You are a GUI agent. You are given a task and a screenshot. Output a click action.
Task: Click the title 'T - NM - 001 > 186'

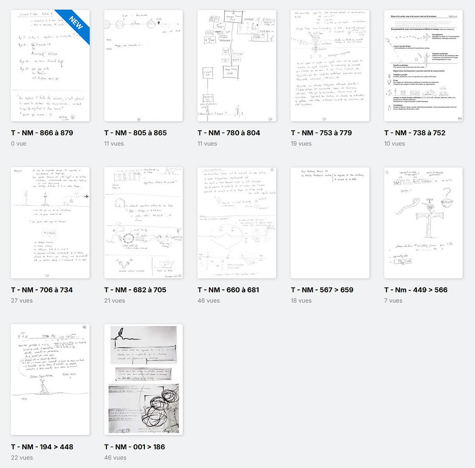135,447
